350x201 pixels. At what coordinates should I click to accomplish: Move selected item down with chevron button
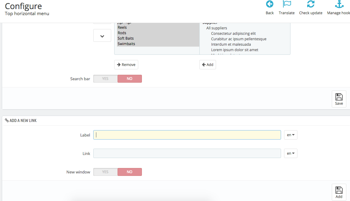(x=102, y=36)
